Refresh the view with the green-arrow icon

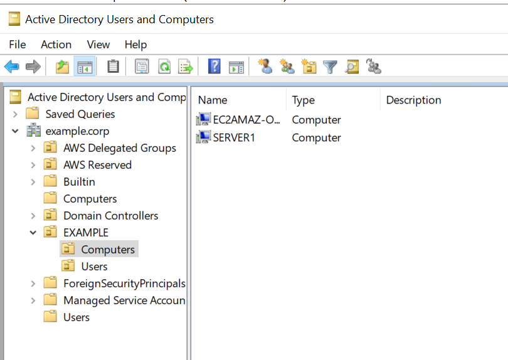coord(164,66)
